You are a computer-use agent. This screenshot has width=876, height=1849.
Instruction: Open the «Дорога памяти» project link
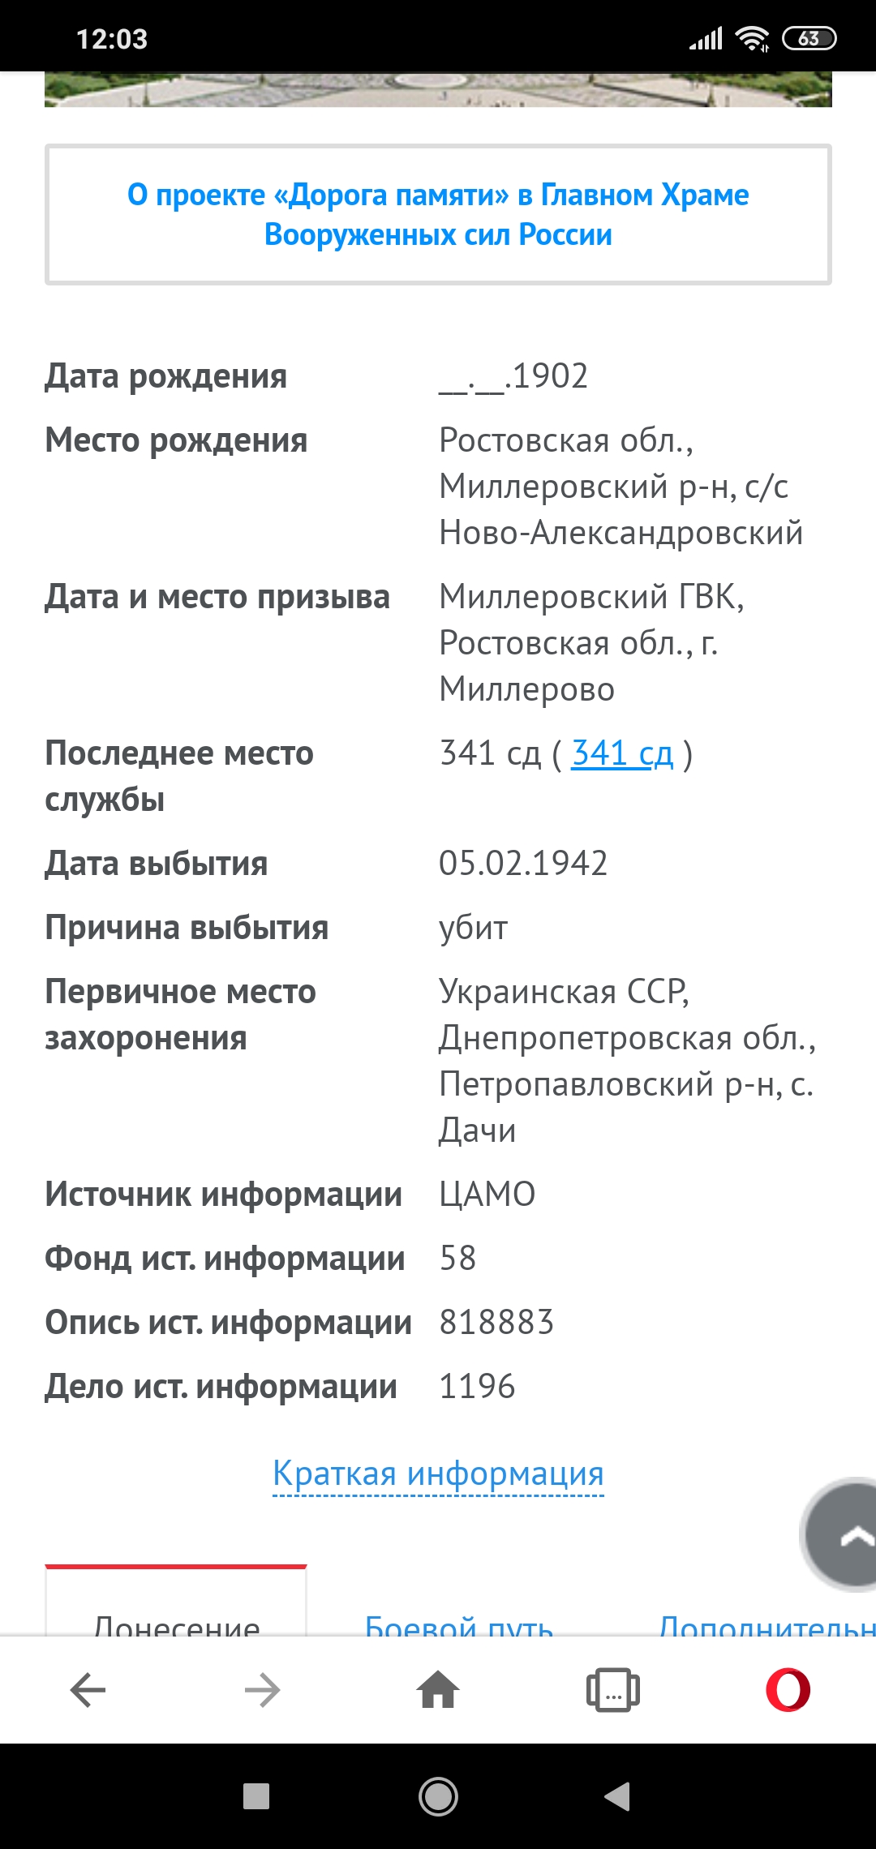[438, 215]
